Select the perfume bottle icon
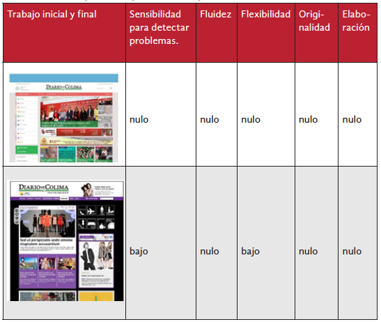 [101, 224]
